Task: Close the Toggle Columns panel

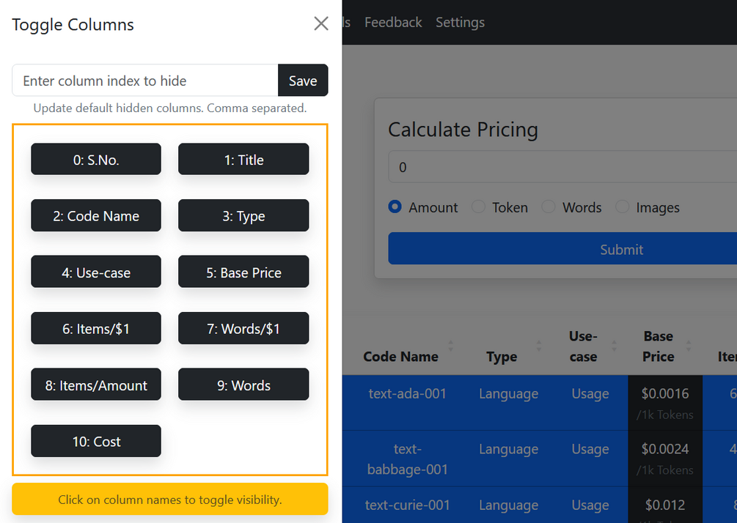Action: (320, 23)
